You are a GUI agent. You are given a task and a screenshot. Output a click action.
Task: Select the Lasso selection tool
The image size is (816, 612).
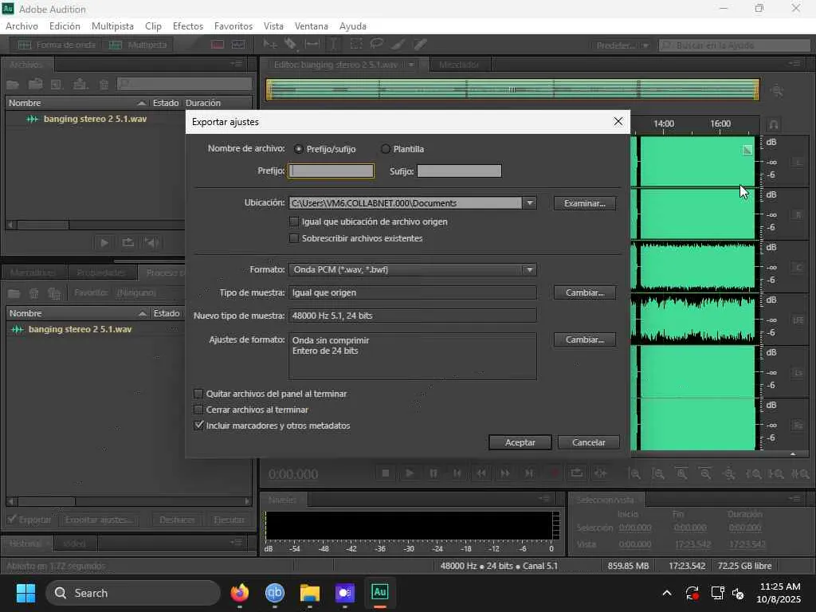(376, 45)
